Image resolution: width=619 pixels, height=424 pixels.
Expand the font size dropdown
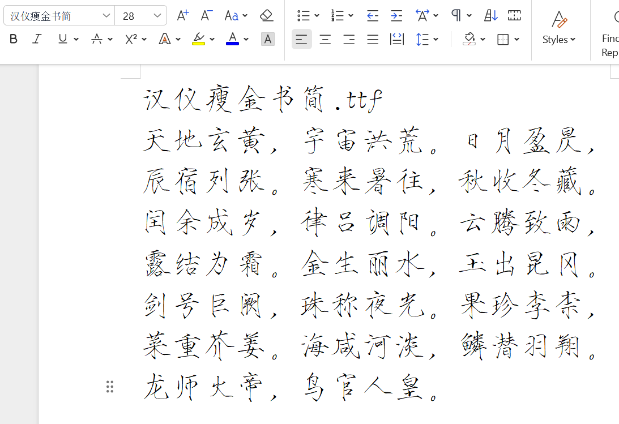coord(157,15)
